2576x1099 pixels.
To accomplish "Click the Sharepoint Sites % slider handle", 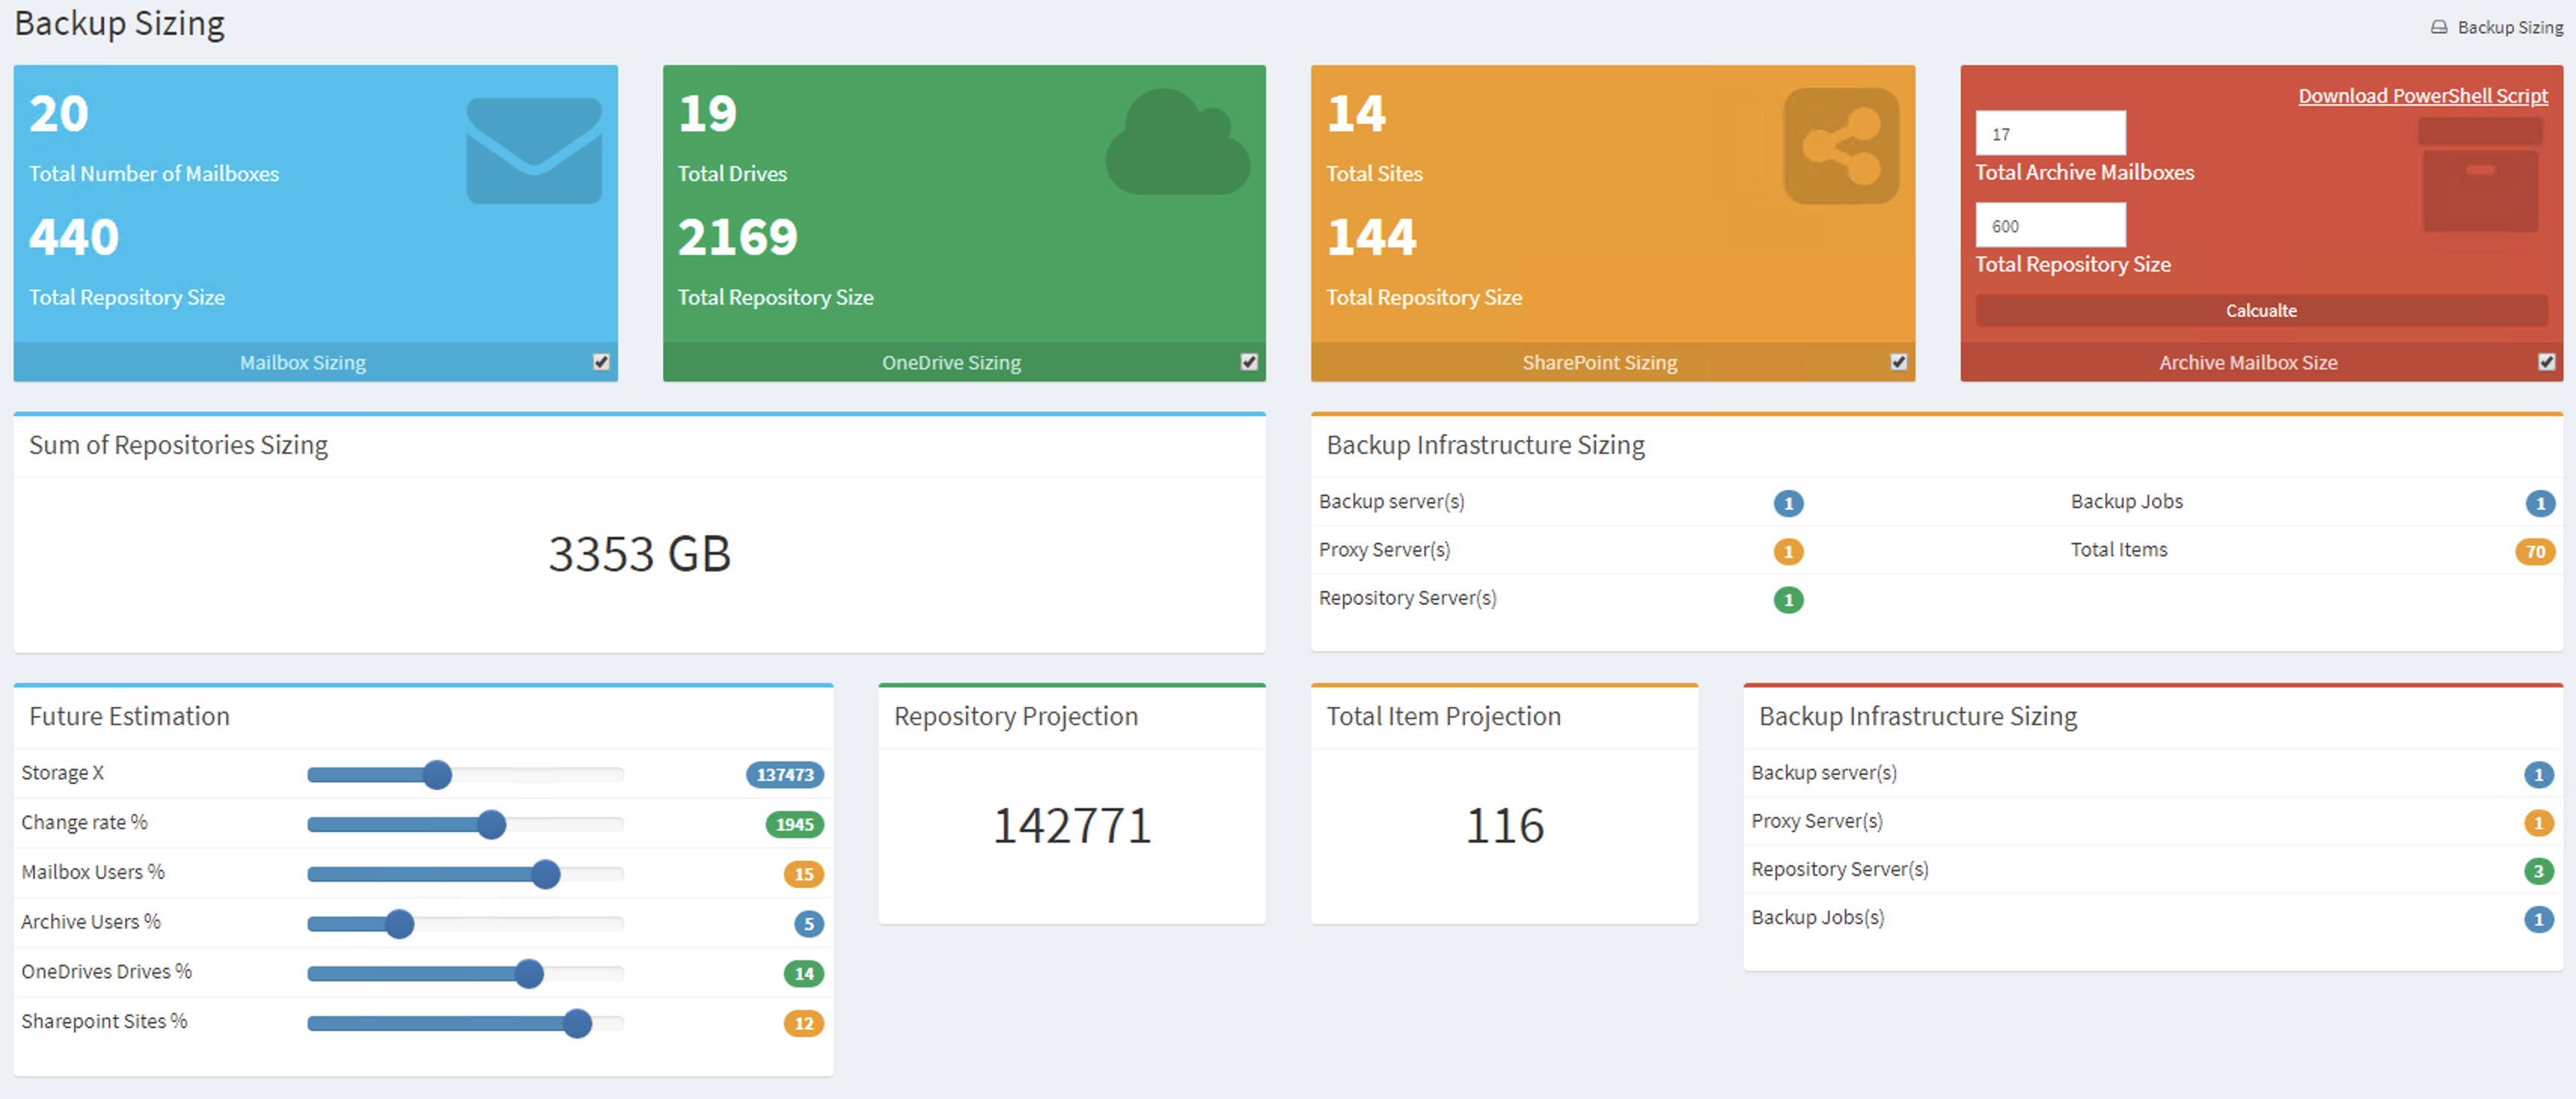I will 577,1023.
